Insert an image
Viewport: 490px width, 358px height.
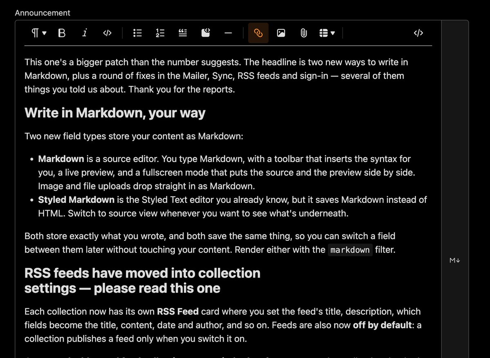(x=281, y=33)
